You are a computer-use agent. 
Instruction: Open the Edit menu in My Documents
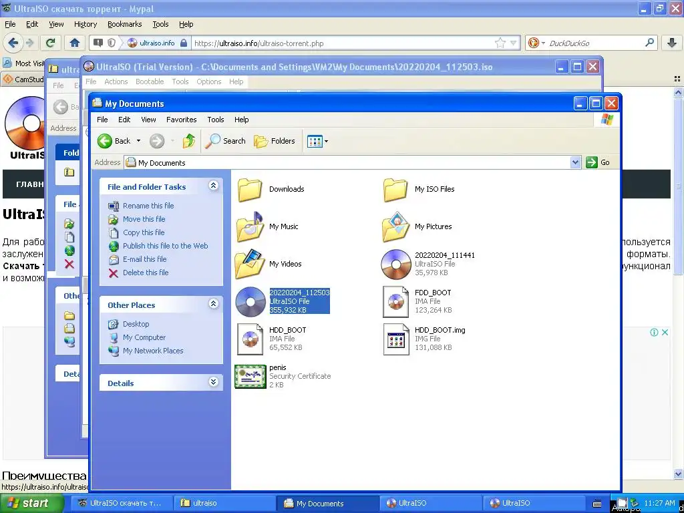click(124, 120)
